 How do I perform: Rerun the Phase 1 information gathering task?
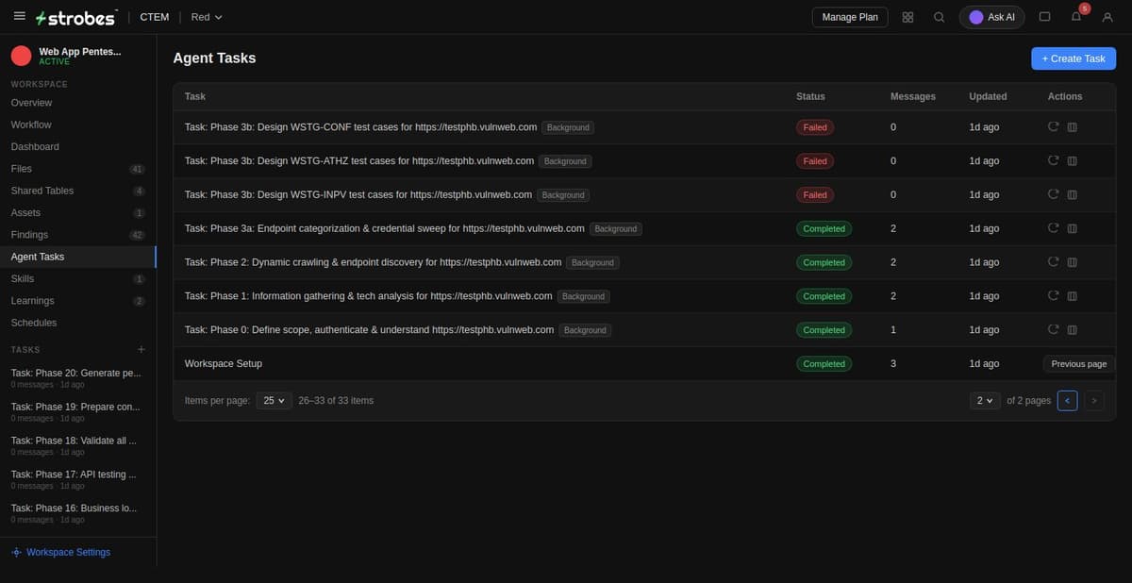(x=1054, y=296)
